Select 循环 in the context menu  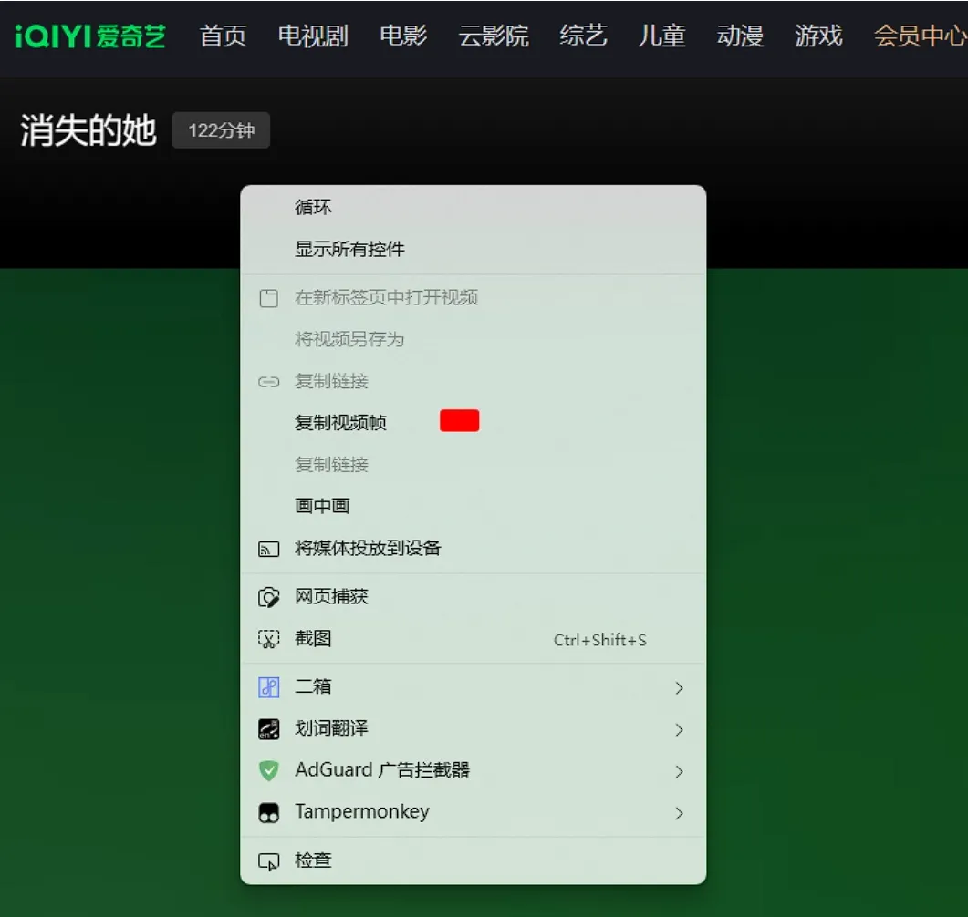point(473,207)
